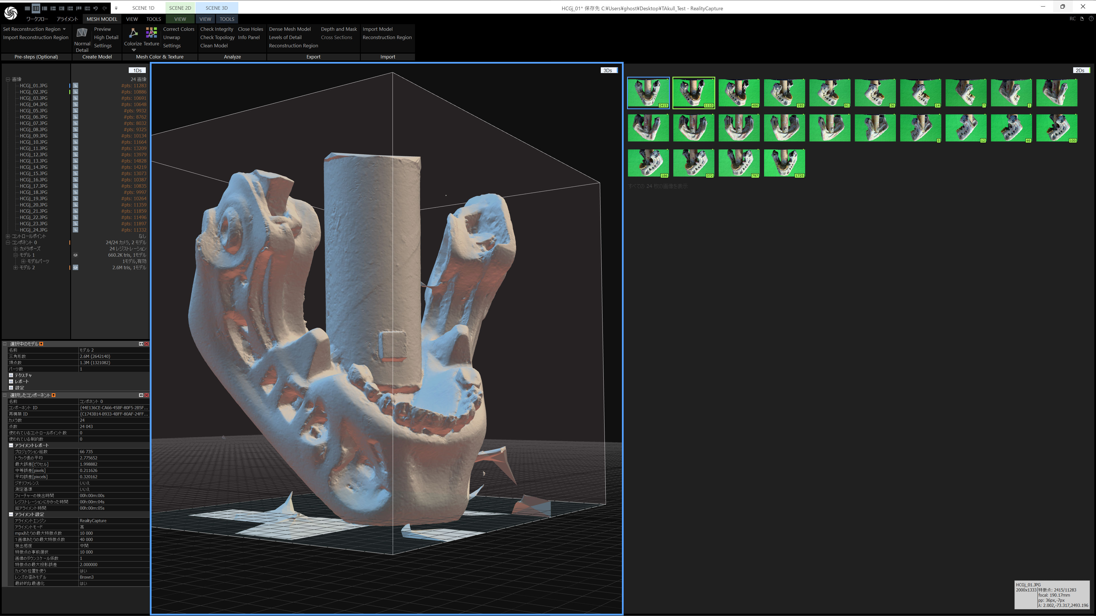Viewport: 1096px width, 616px height.
Task: Click High Detail reconstruction button
Action: point(106,37)
